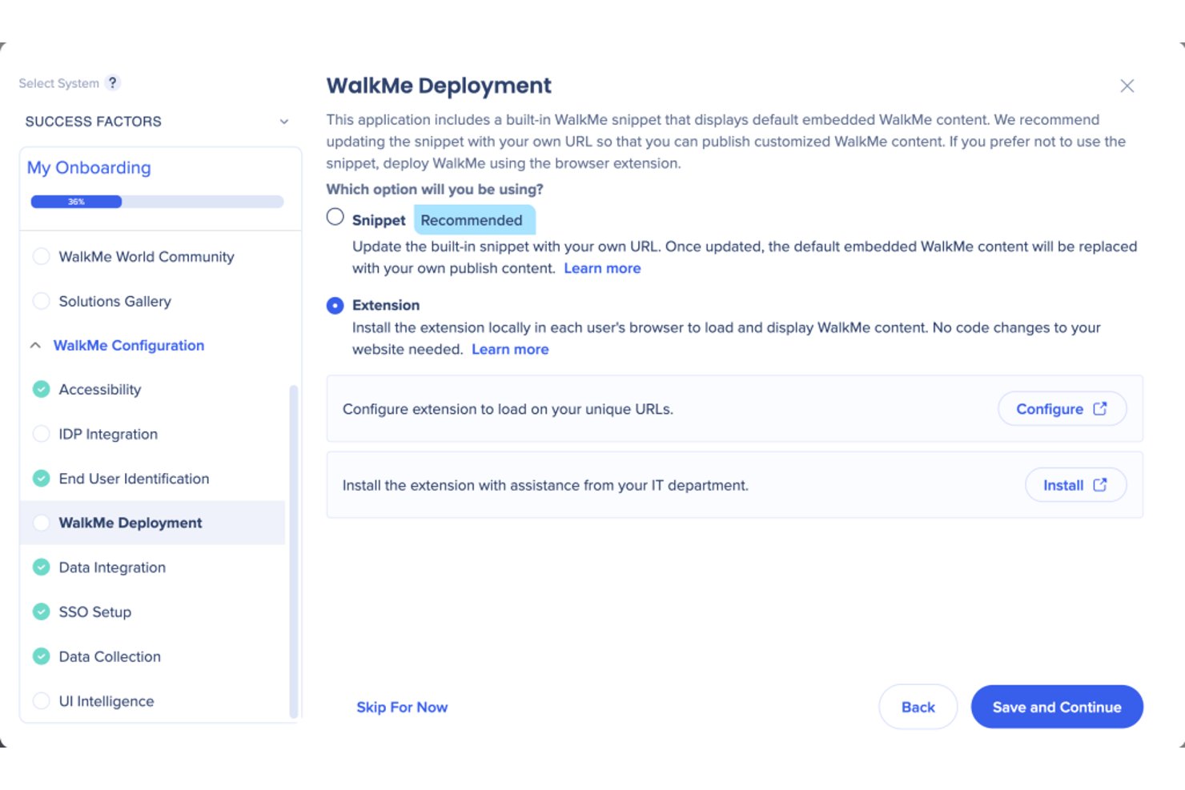Click the green checkmark beside Data Integration
Viewport: 1185px width, 790px height.
[x=41, y=567]
